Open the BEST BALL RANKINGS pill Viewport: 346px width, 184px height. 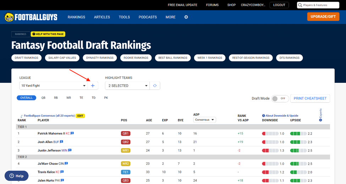coord(173,58)
